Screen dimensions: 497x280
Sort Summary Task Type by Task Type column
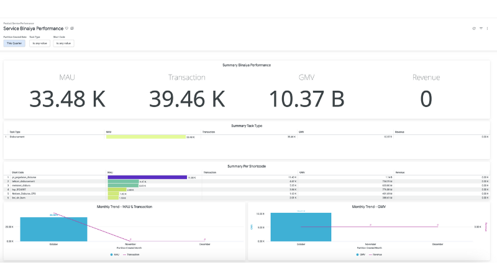(15, 132)
